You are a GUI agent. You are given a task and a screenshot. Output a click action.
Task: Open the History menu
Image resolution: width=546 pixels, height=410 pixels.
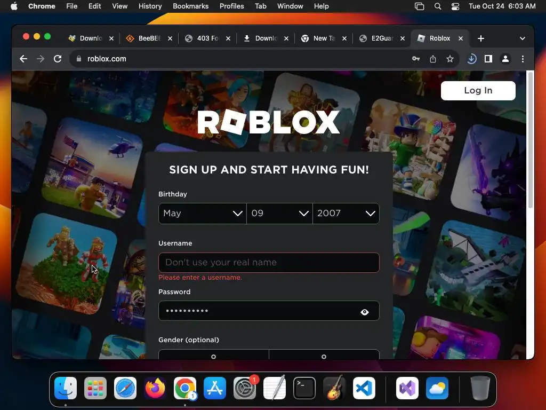[x=150, y=6]
